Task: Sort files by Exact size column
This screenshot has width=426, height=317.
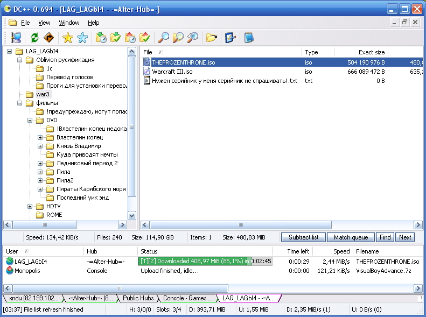Action: pos(371,52)
